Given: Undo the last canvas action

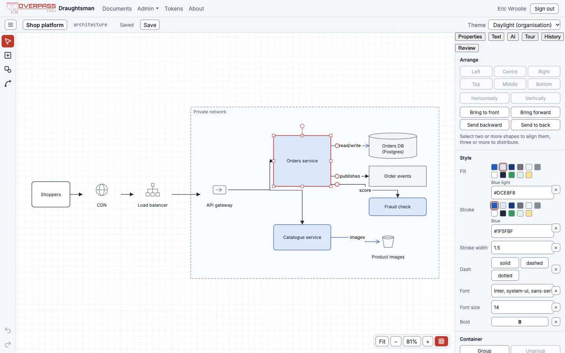Looking at the screenshot, I should click(x=8, y=330).
